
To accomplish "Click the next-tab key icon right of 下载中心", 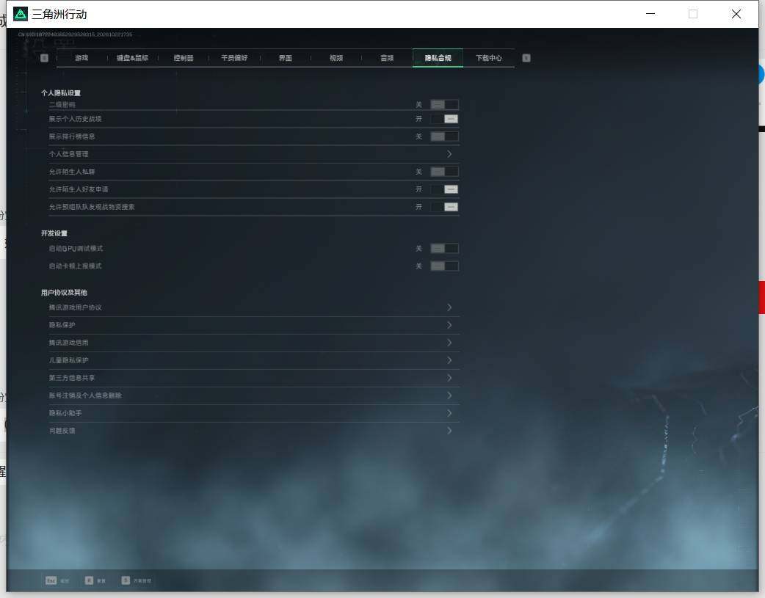I will click(x=526, y=58).
